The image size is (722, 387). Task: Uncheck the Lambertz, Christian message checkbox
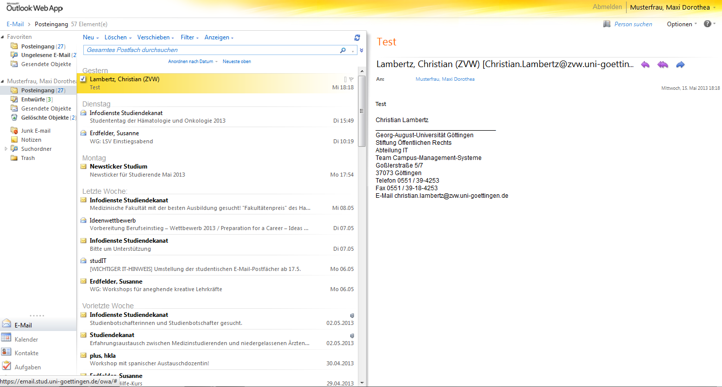point(83,79)
